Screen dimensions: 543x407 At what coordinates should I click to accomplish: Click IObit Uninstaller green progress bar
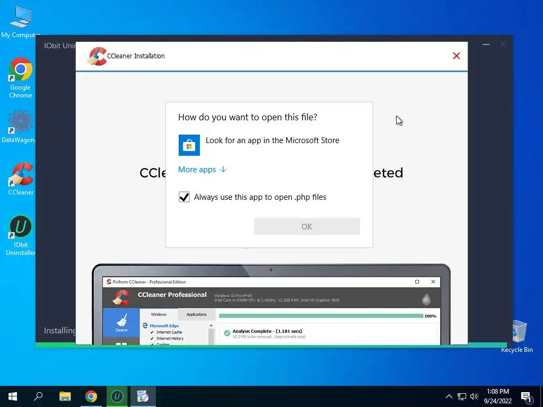271,344
